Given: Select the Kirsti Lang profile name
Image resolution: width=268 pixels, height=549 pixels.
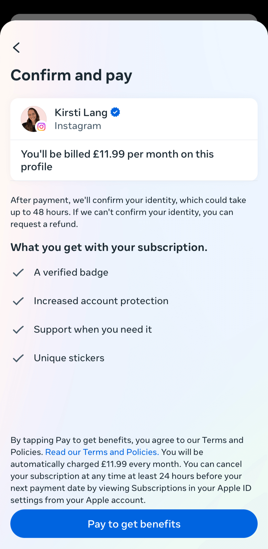Looking at the screenshot, I should [81, 113].
